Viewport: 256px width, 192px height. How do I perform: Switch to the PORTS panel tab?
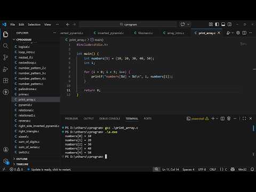coord(148,118)
